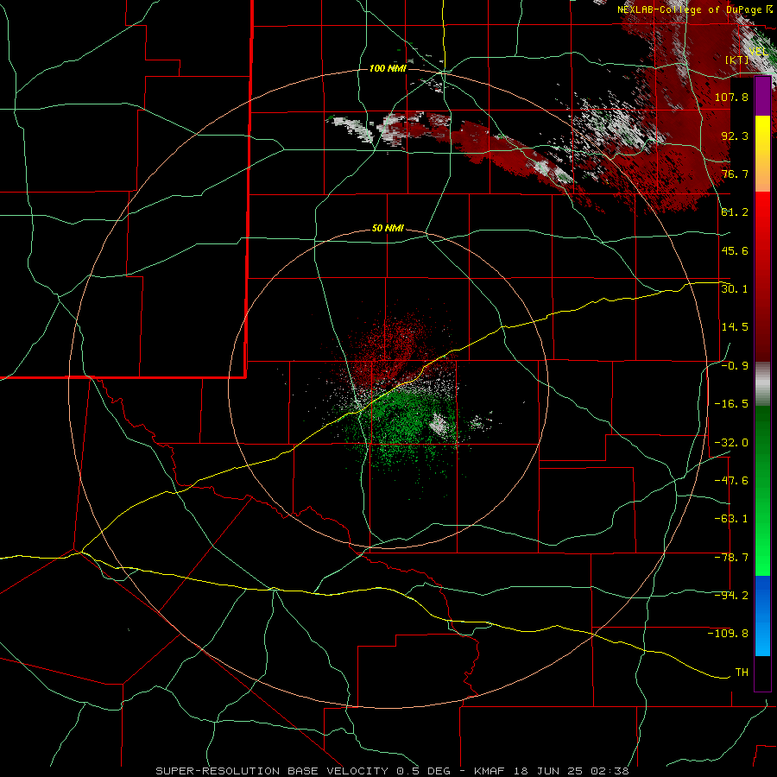Image resolution: width=777 pixels, height=777 pixels.
Task: Click the purple segment of the color bar
Action: [762, 96]
